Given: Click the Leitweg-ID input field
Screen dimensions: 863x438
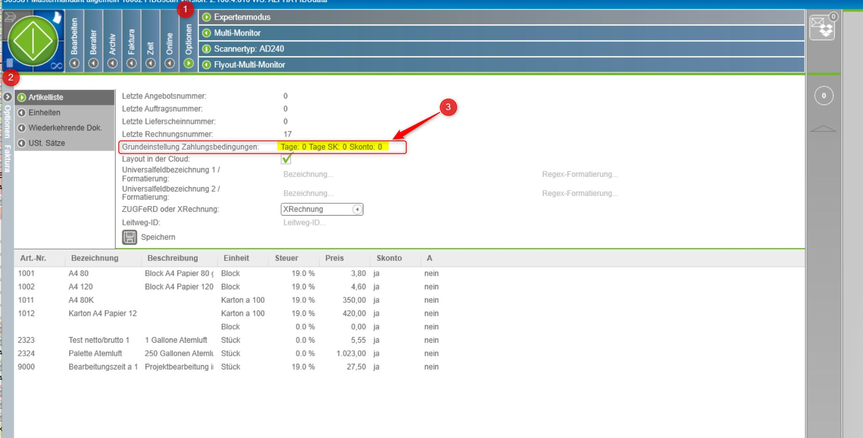Looking at the screenshot, I should pos(322,223).
